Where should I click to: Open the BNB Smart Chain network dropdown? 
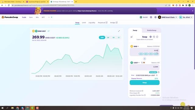tap(168, 17)
